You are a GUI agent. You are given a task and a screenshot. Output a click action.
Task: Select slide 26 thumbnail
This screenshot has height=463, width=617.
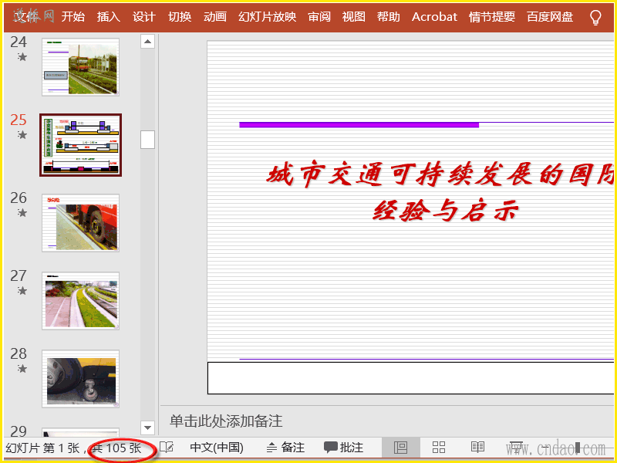(x=81, y=223)
